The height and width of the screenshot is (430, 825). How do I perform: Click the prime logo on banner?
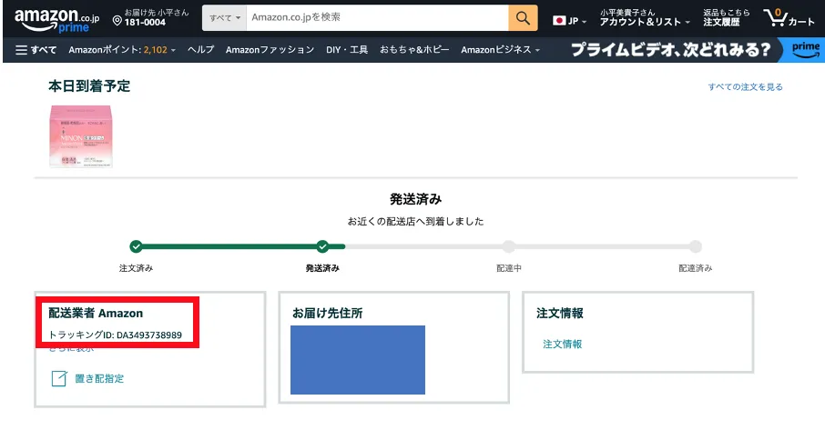tap(806, 50)
